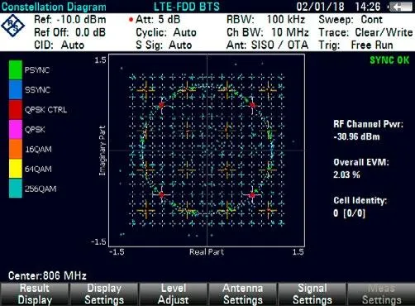Click the green PSYNC legend swatch
Viewport: 415px width, 306px height.
click(16, 70)
